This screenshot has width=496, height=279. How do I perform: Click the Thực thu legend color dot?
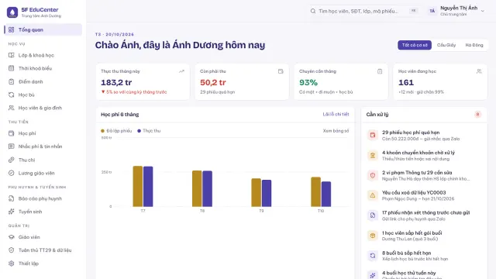click(x=139, y=131)
